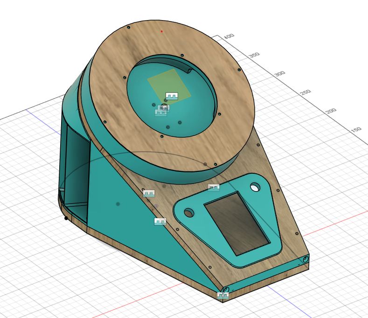Viewport: 368px width, 318px height.
Task: Select the hole in the base's right front end face
Action: click(x=306, y=259)
